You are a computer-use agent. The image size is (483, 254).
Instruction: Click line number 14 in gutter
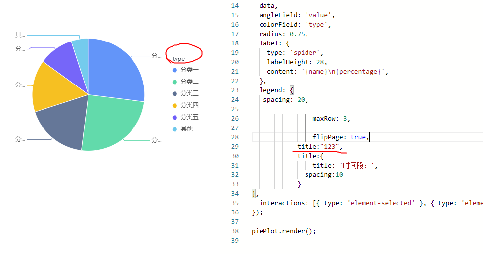235,5
